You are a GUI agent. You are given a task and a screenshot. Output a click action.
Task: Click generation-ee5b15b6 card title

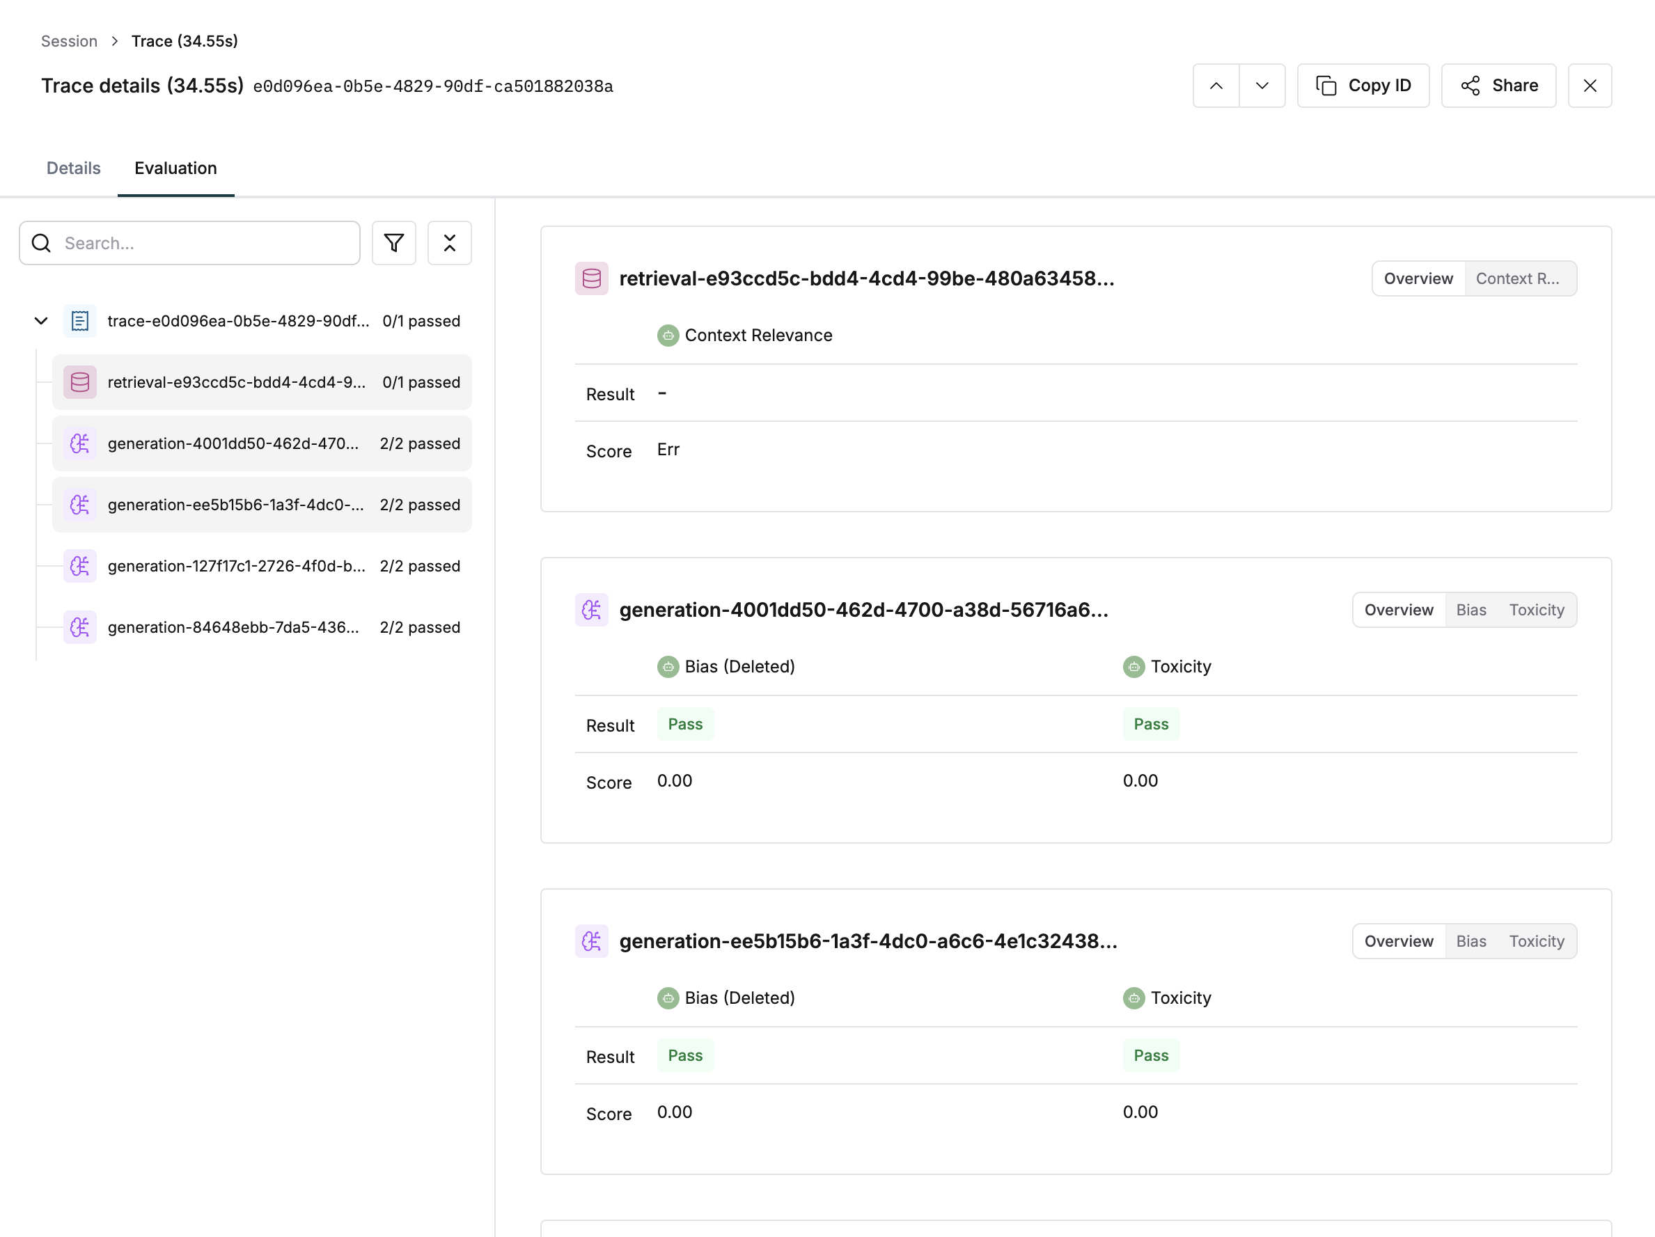pos(868,942)
